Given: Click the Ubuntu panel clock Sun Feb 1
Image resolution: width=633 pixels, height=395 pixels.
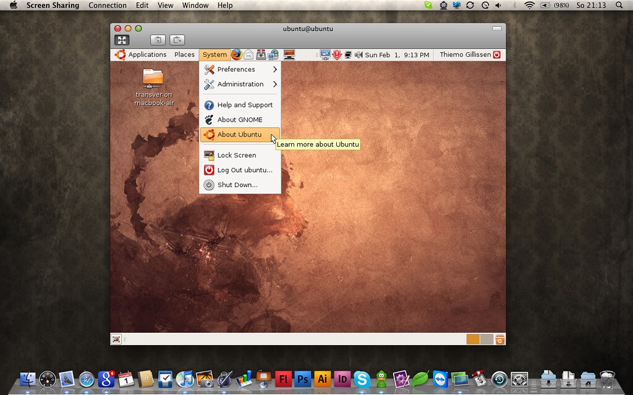Looking at the screenshot, I should coord(397,54).
